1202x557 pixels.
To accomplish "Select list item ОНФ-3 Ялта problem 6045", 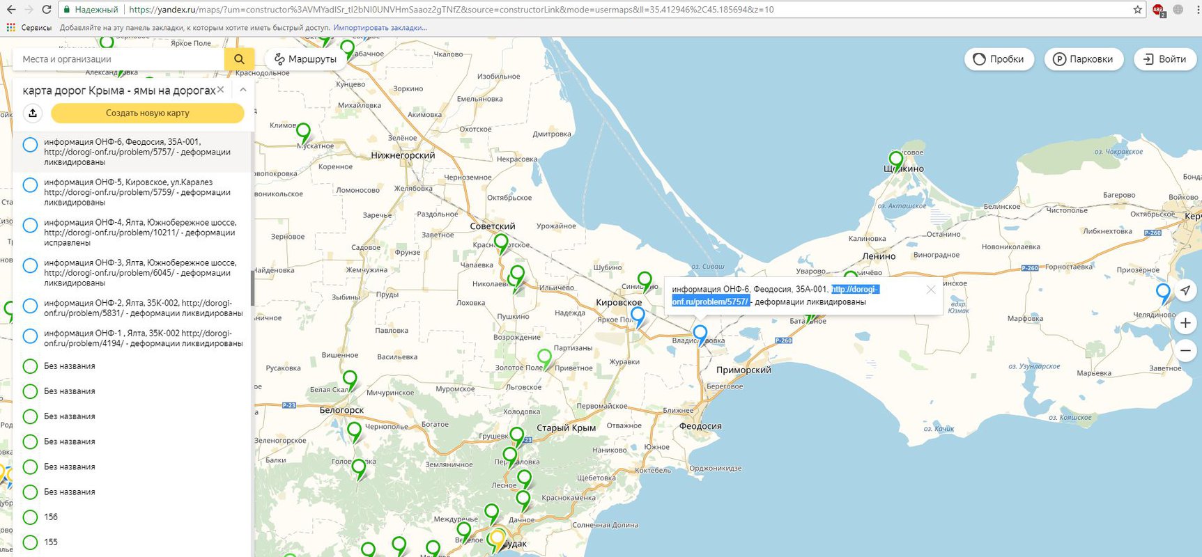I will (132, 273).
